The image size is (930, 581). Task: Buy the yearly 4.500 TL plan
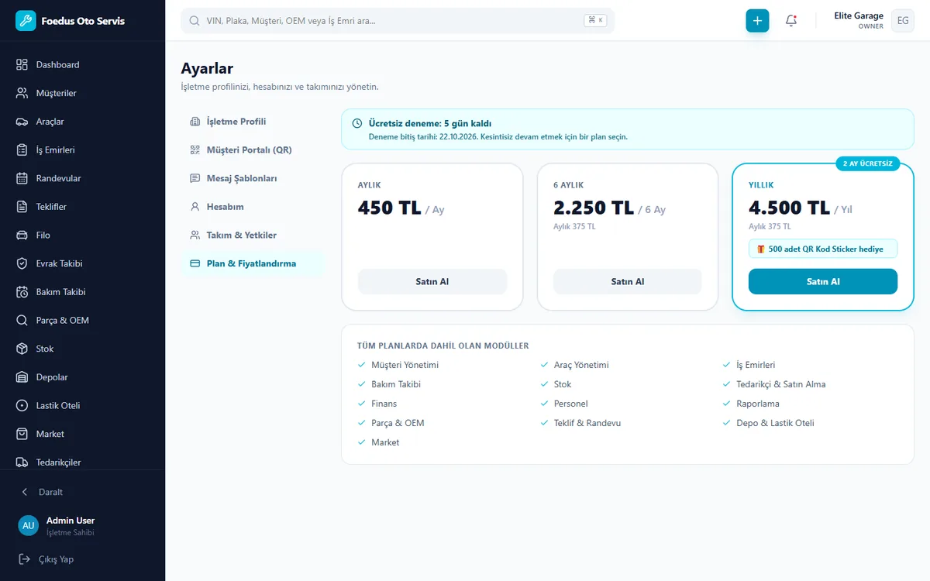(822, 281)
